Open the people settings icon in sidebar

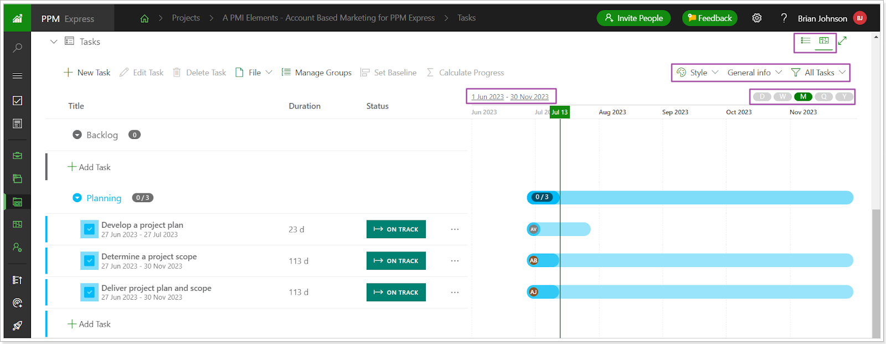pyautogui.click(x=17, y=247)
